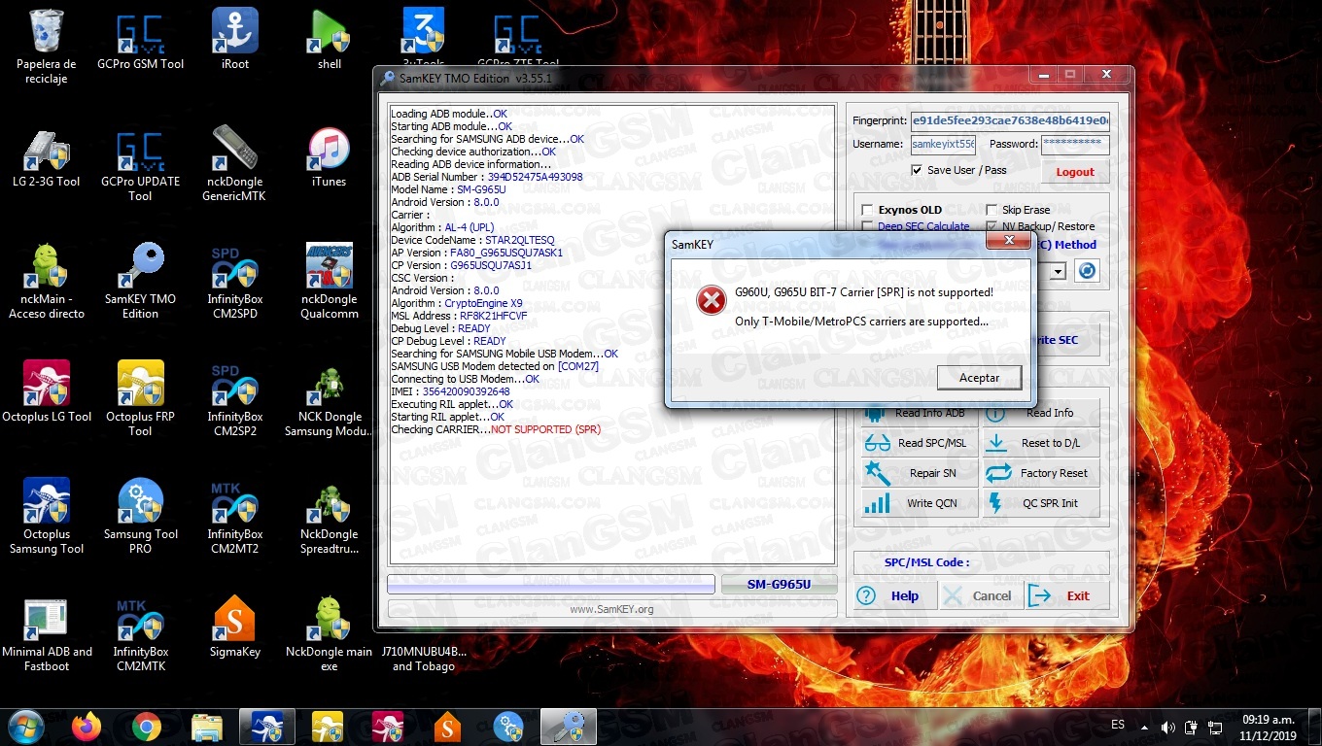Open the Windows Start button
Viewport: 1322px width, 746px height.
(x=24, y=726)
